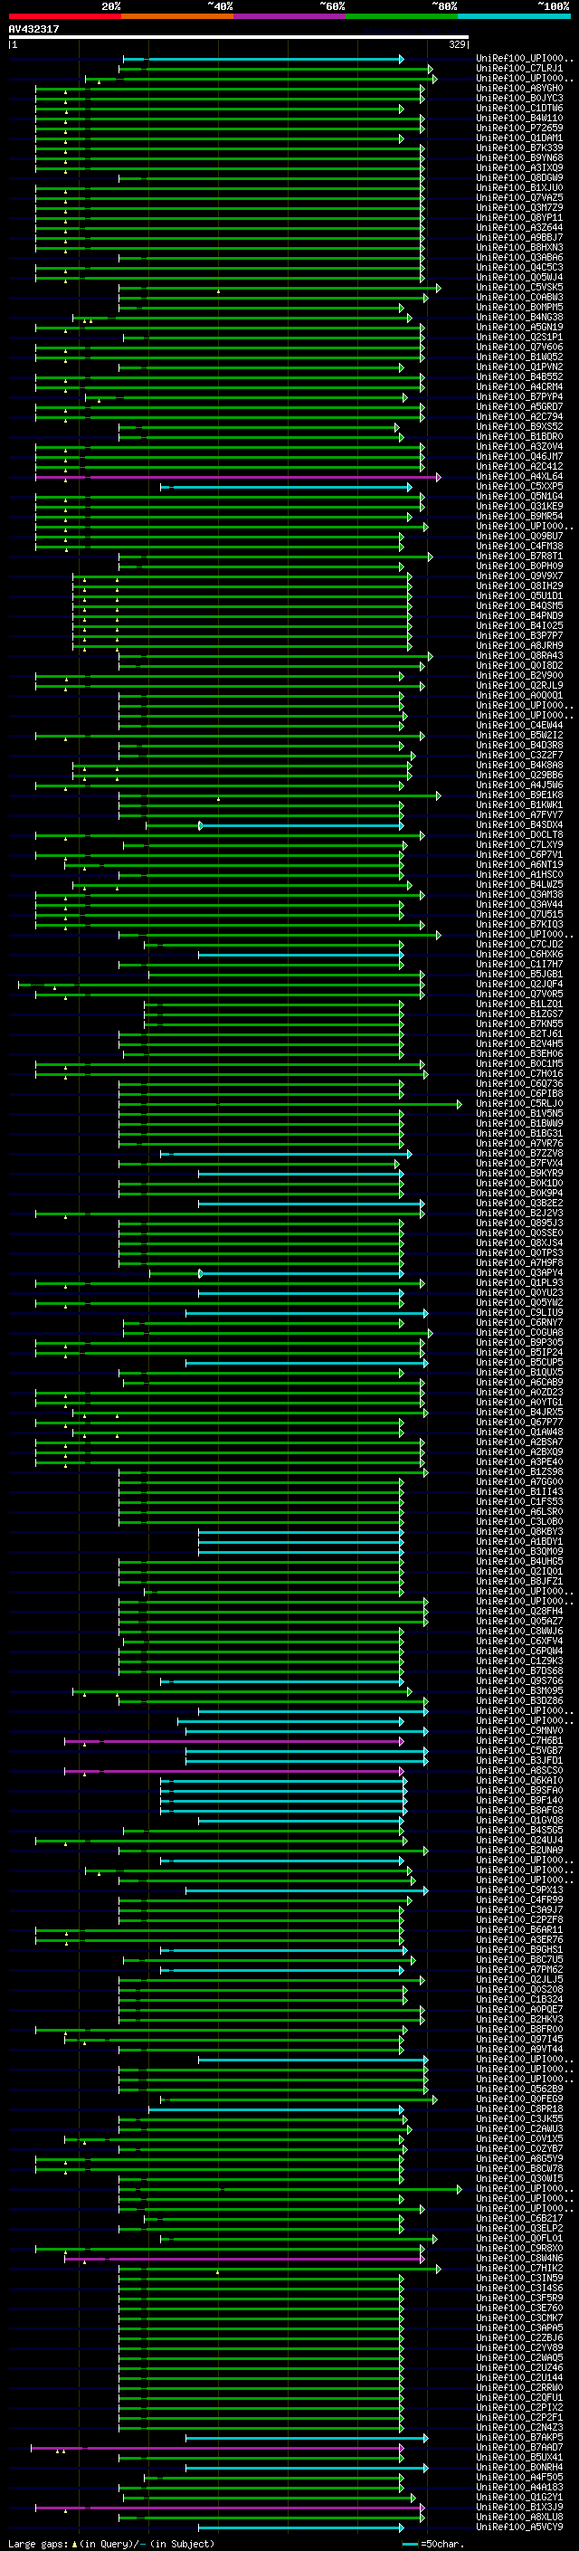Screen dimensions: 579x2551
Task: Select hit label UniRef100_Q1PVN2
Action: [x=519, y=367]
